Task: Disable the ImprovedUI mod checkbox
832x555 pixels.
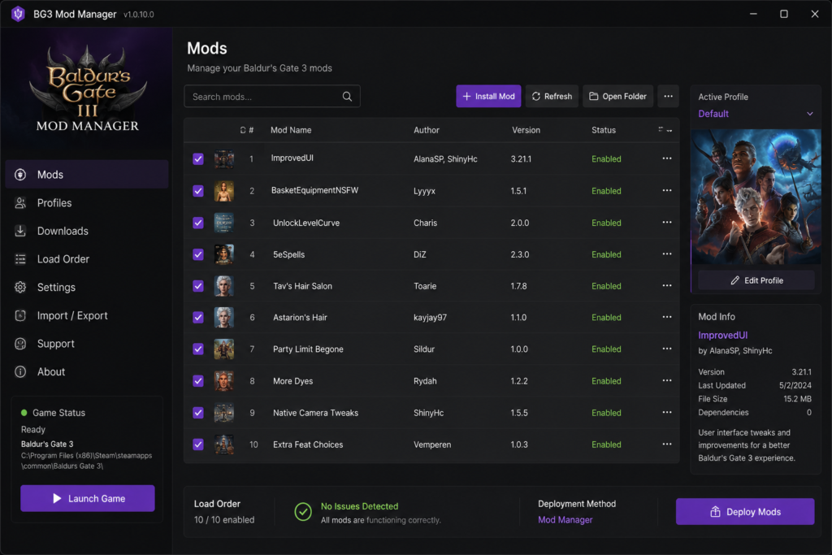Action: tap(198, 158)
